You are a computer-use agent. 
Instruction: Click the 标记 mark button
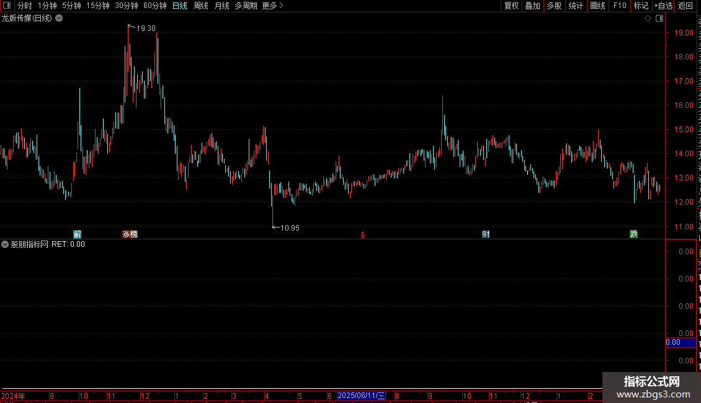click(x=641, y=6)
